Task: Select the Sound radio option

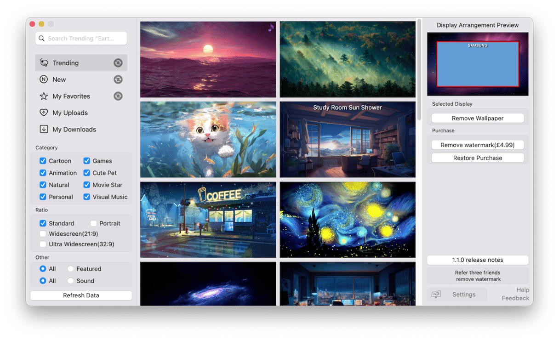Action: coord(71,281)
